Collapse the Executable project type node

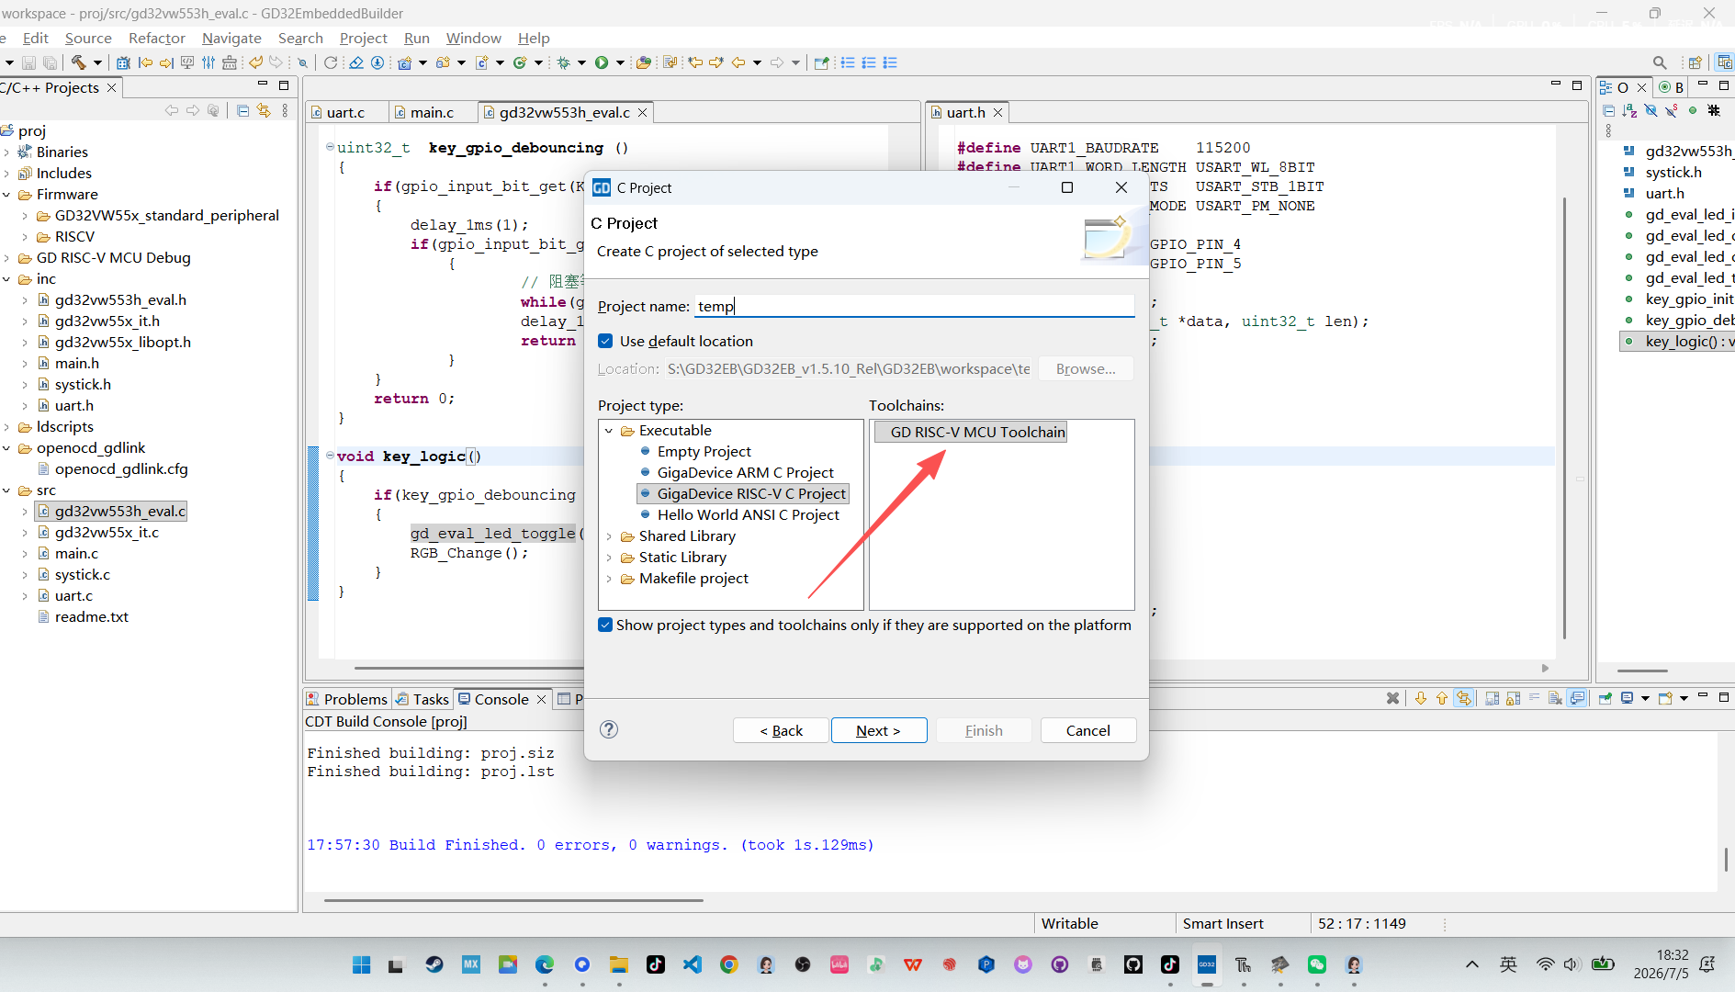[609, 431]
